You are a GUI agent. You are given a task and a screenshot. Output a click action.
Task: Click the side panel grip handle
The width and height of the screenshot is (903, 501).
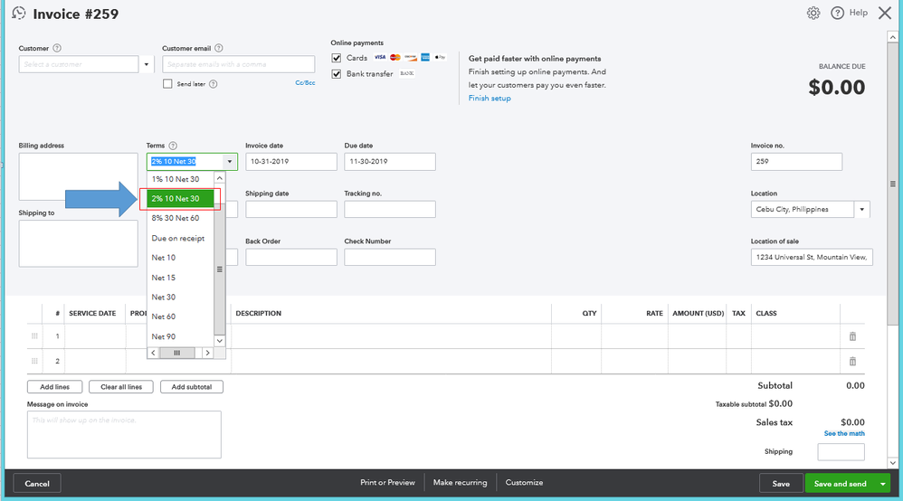(893, 184)
